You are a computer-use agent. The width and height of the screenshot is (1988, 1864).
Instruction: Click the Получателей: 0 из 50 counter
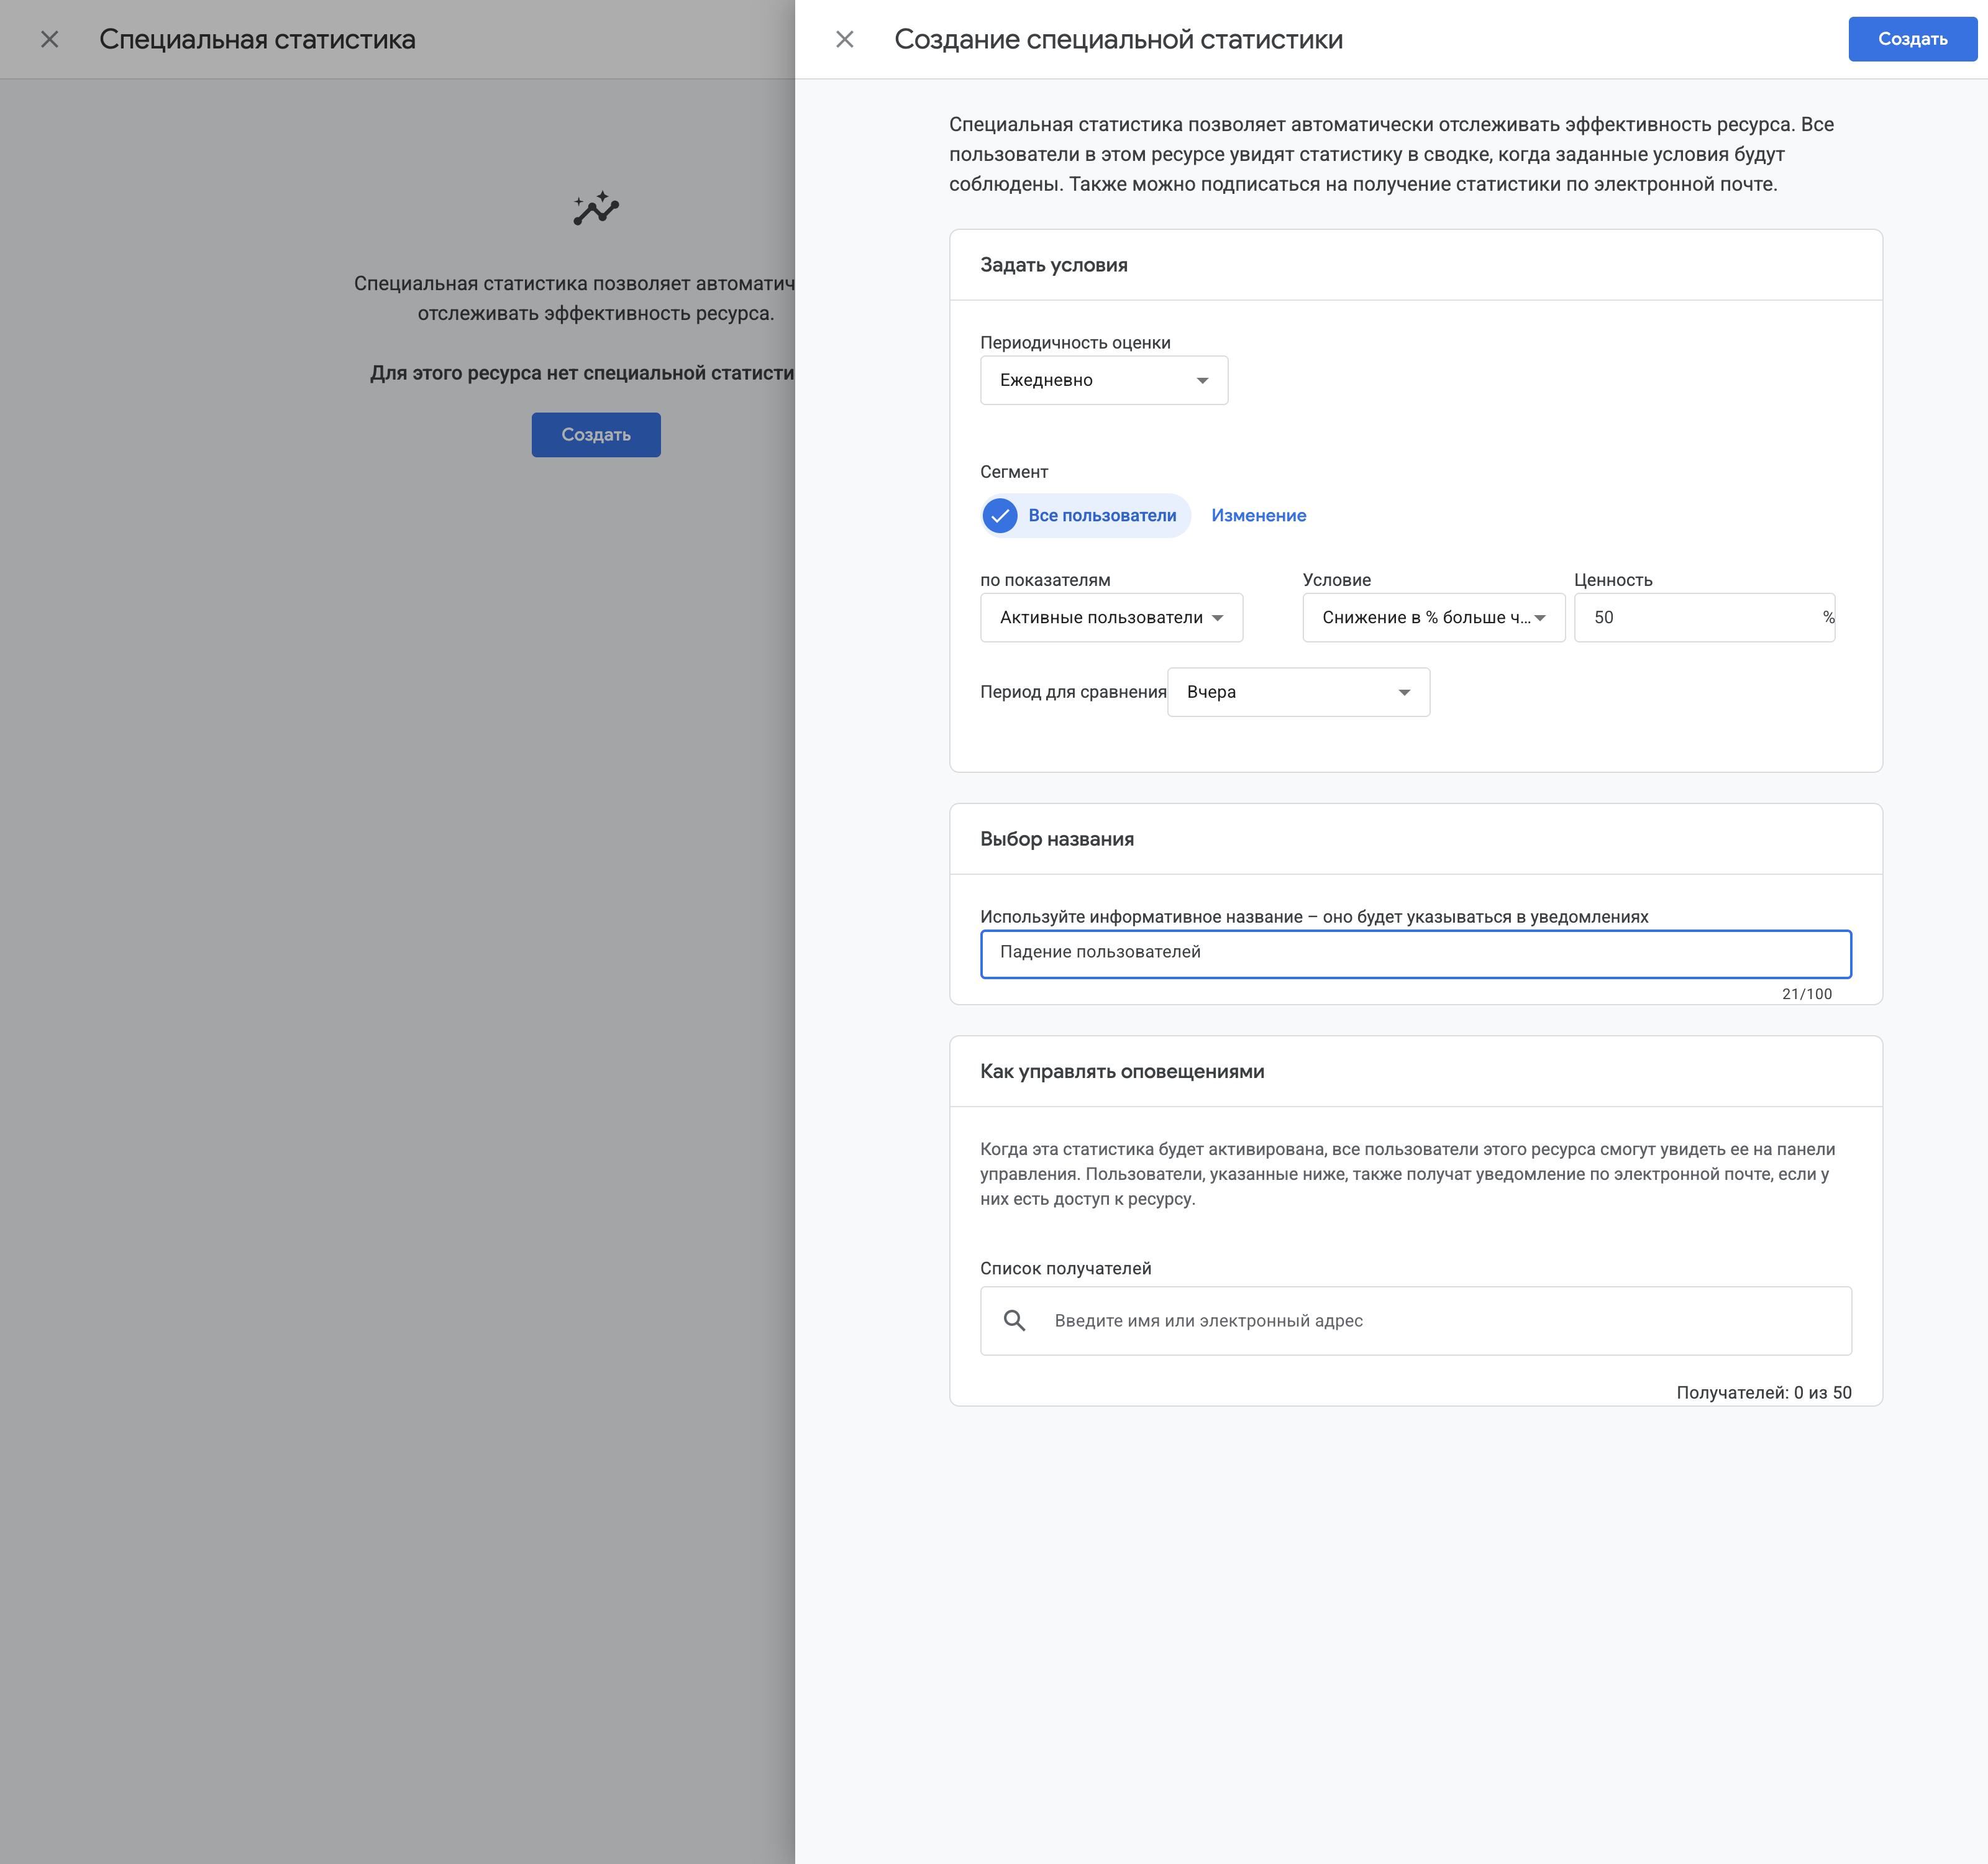point(1763,1392)
